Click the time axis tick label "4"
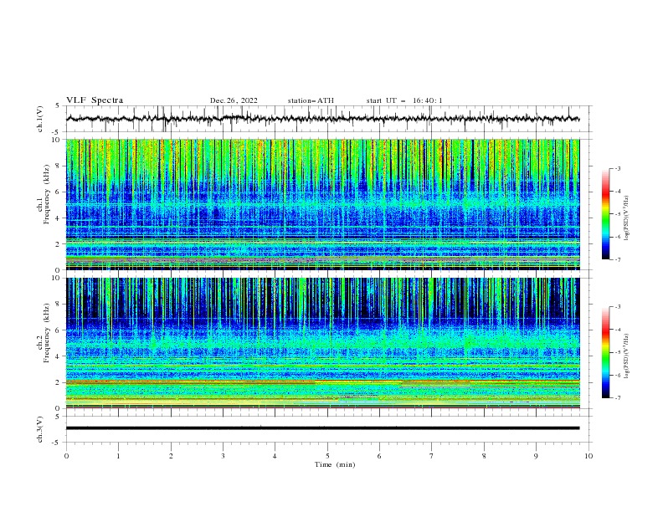The height and width of the screenshot is (512, 663). 275,456
